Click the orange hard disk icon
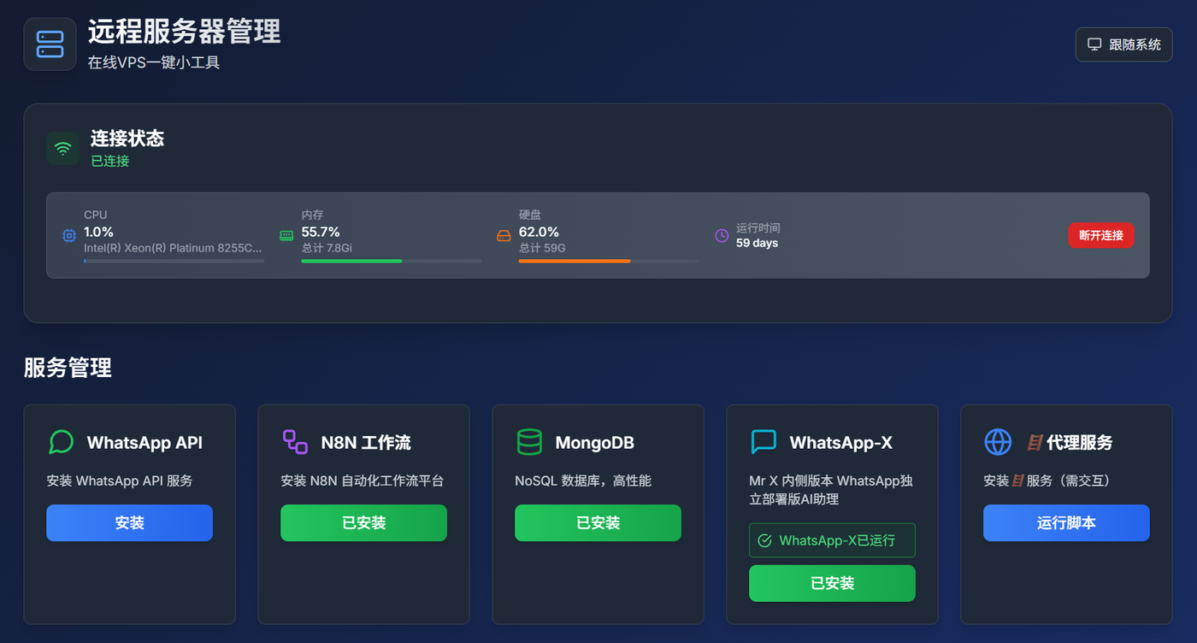 tap(504, 235)
